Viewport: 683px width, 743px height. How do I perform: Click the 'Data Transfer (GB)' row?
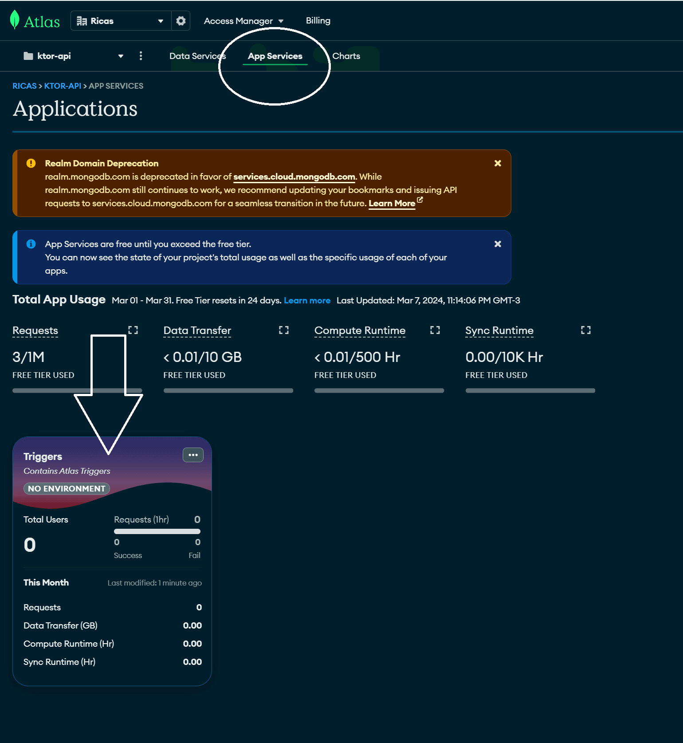tap(113, 625)
